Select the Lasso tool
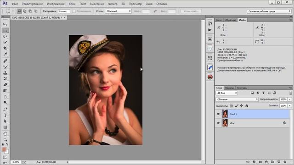The image size is (294, 165). (x=5, y=37)
